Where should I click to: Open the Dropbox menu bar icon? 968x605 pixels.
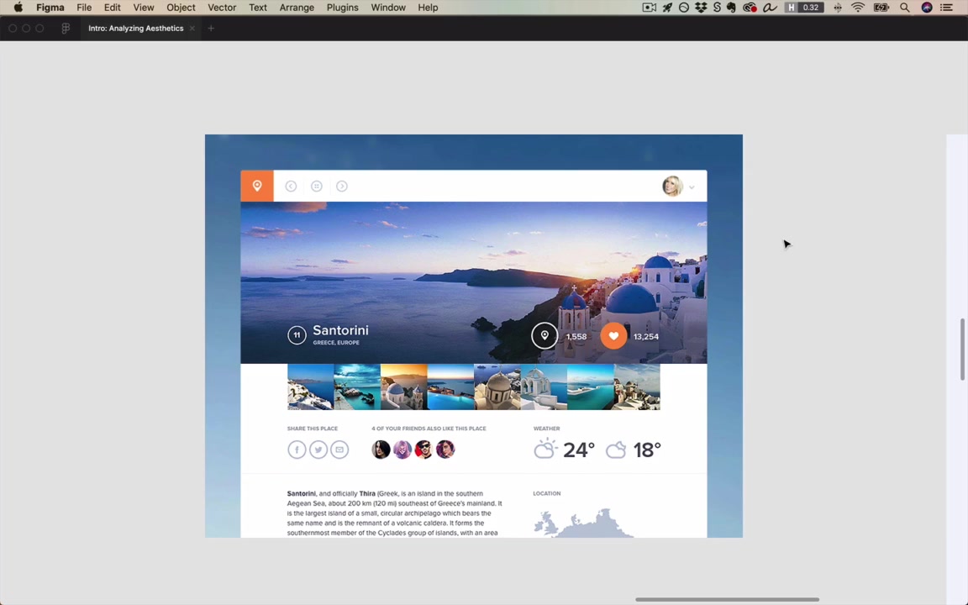pos(701,8)
